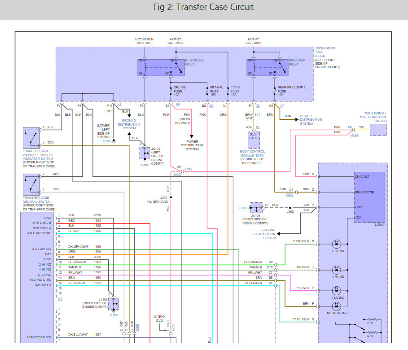Select the transfer case neutral switch symbol

31,184
